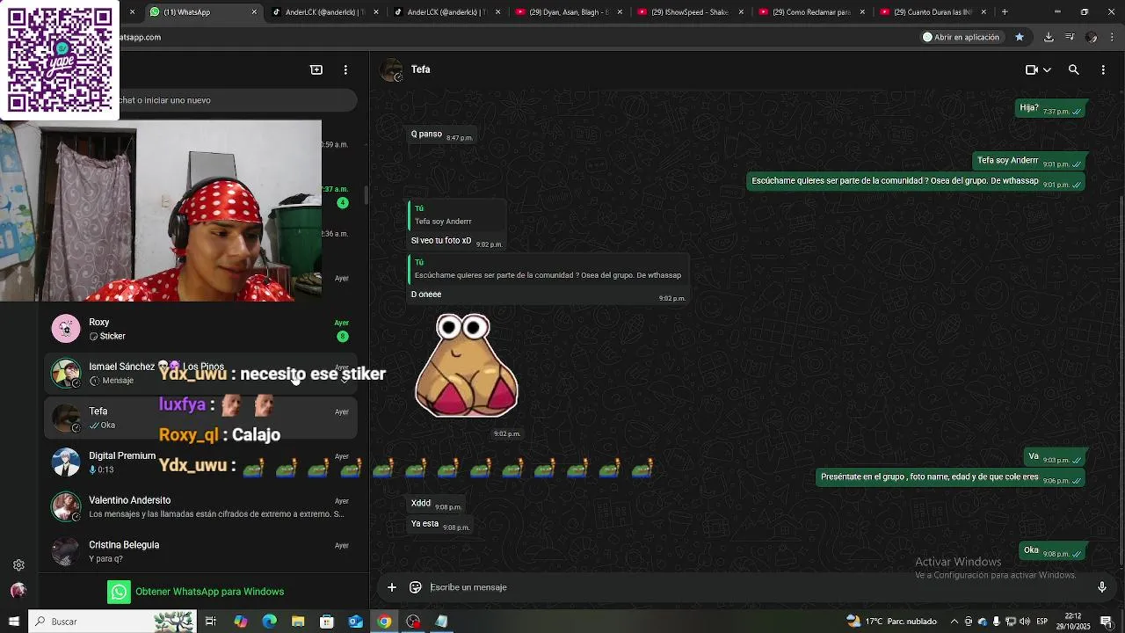Click unread badge on Roxy chat
The width and height of the screenshot is (1125, 633).
[343, 337]
